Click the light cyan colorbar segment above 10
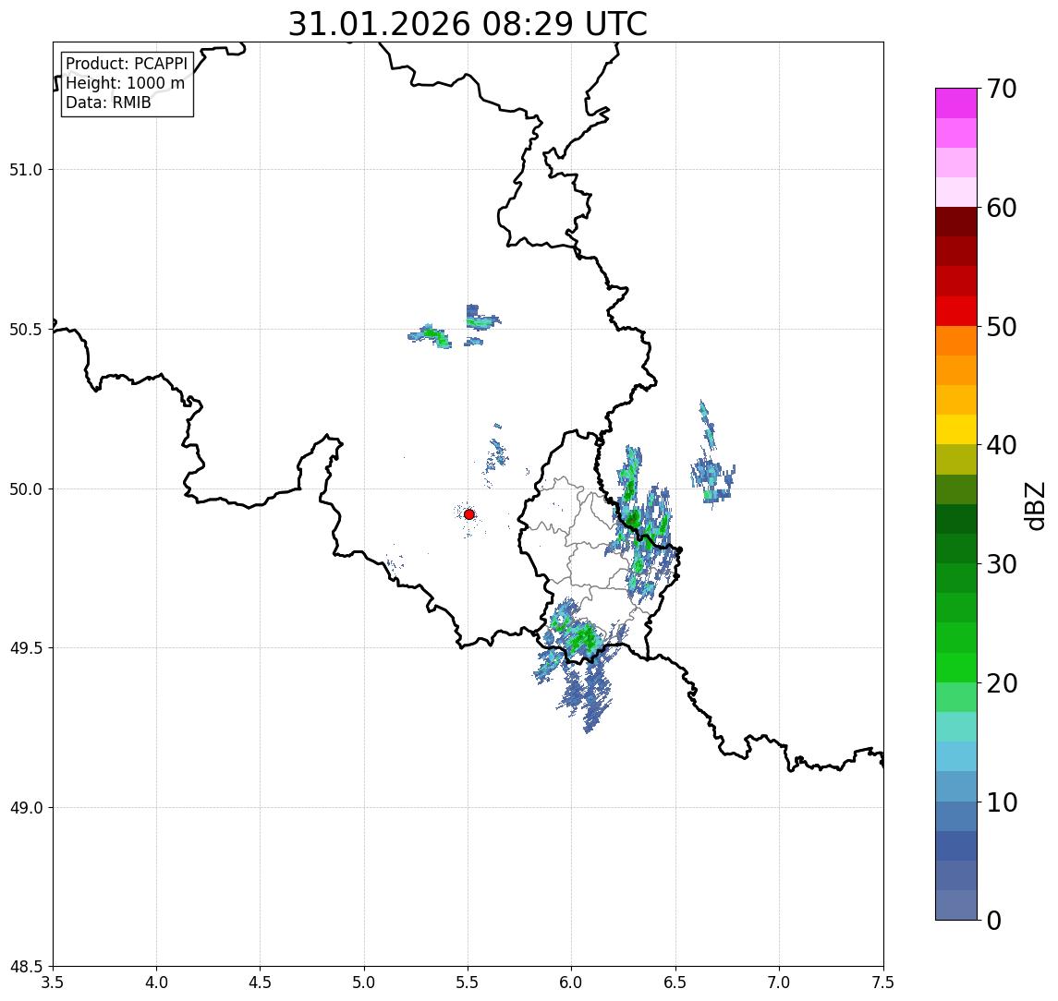 coord(956,756)
